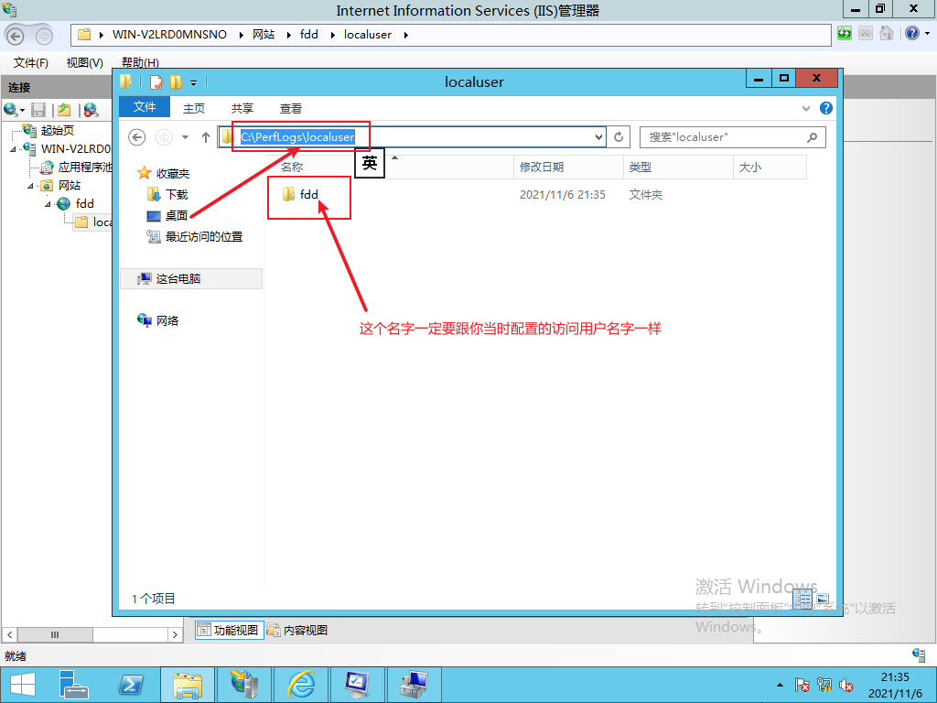Switch to 内容视图 in IIS Manager
937x703 pixels.
(297, 630)
